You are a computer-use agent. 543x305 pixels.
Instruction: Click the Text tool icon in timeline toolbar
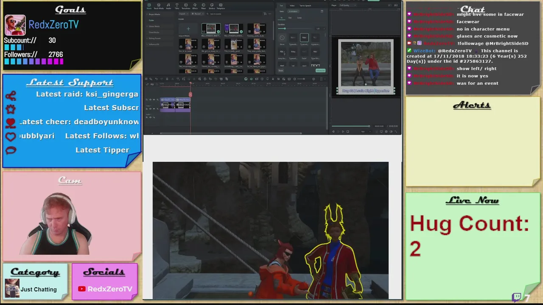coord(178,79)
